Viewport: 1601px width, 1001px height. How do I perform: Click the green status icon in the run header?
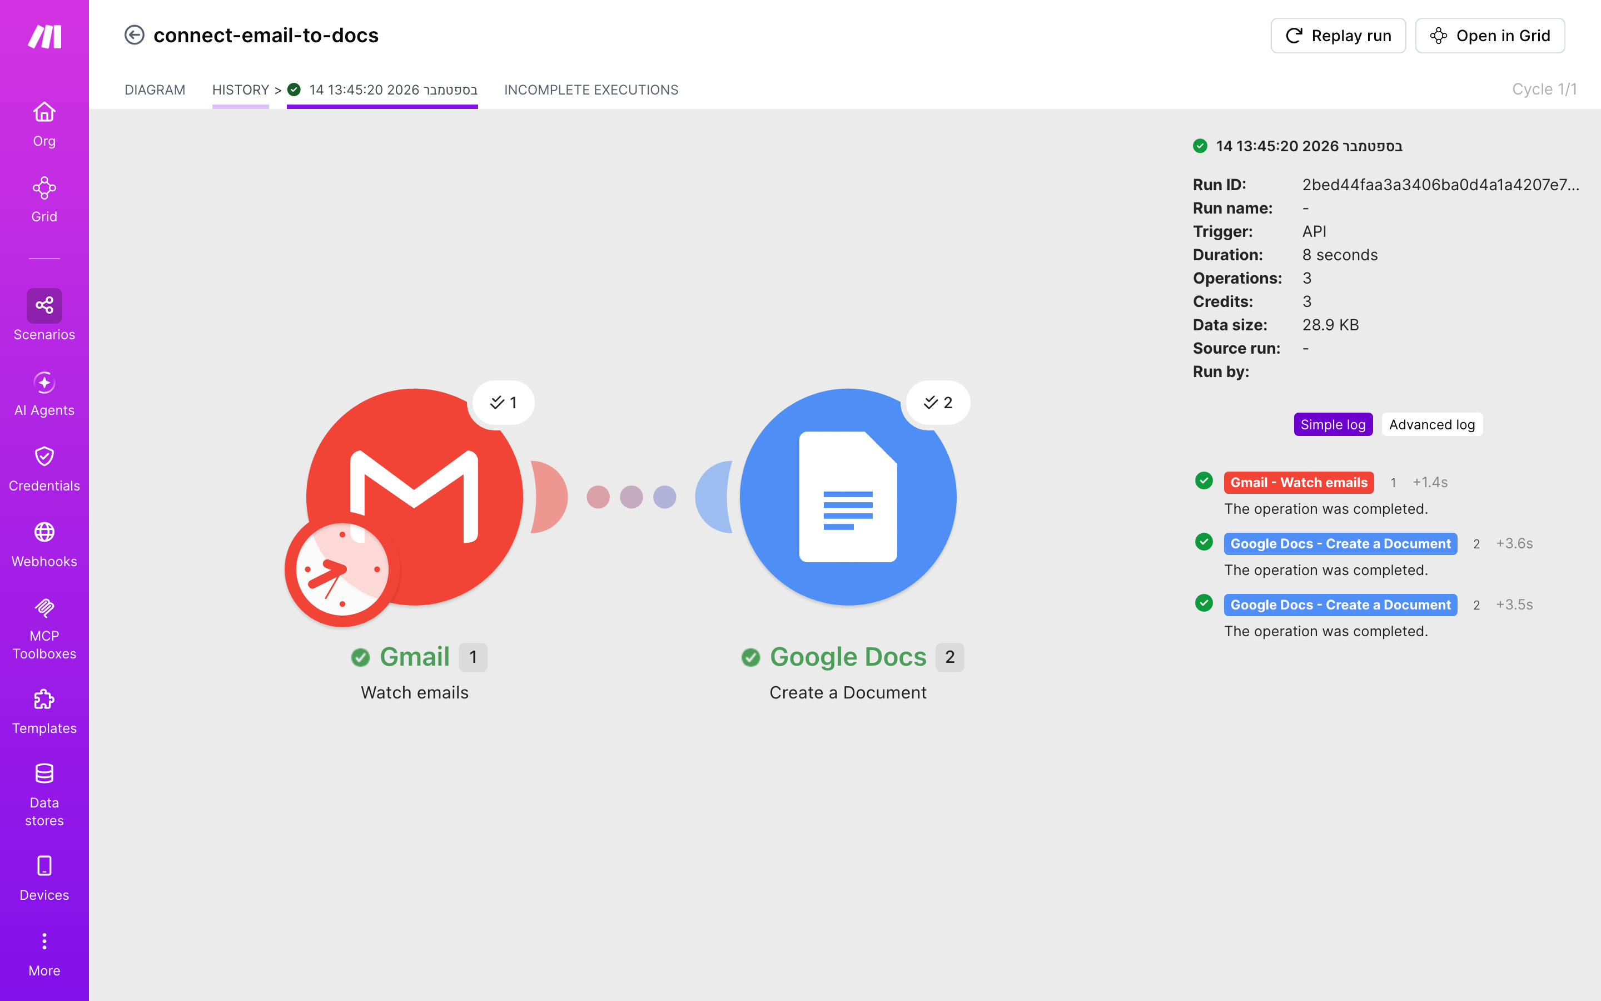tap(1200, 146)
